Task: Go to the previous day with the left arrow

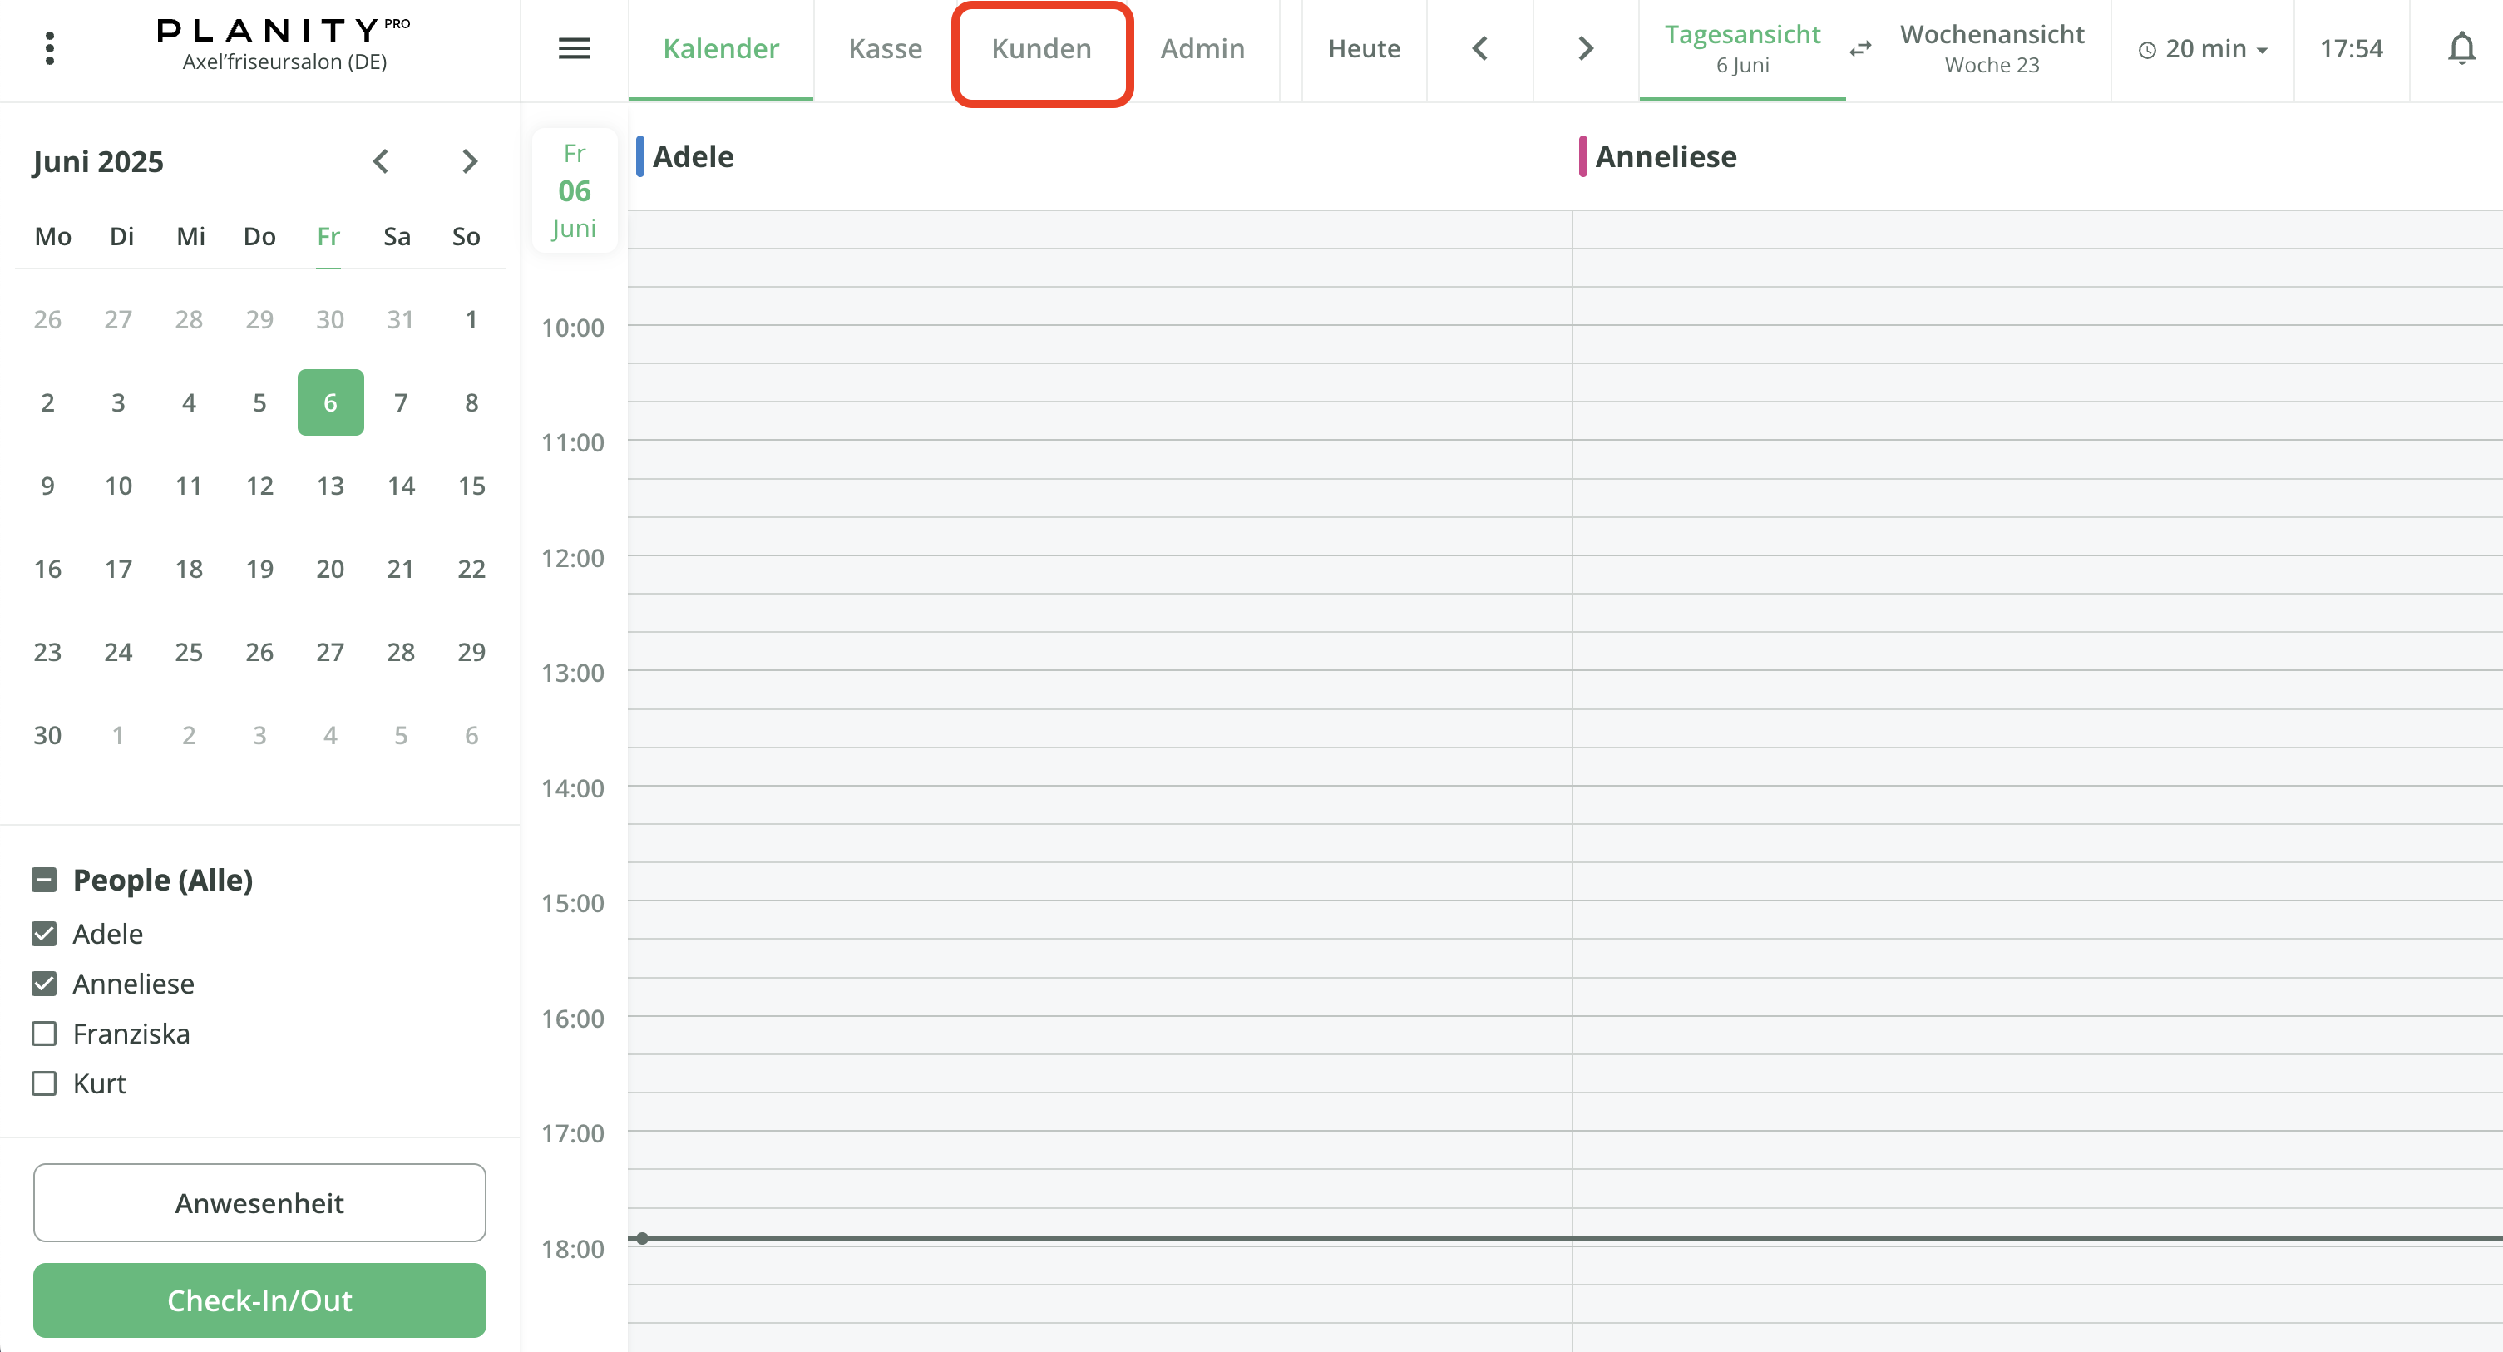Action: click(1479, 47)
